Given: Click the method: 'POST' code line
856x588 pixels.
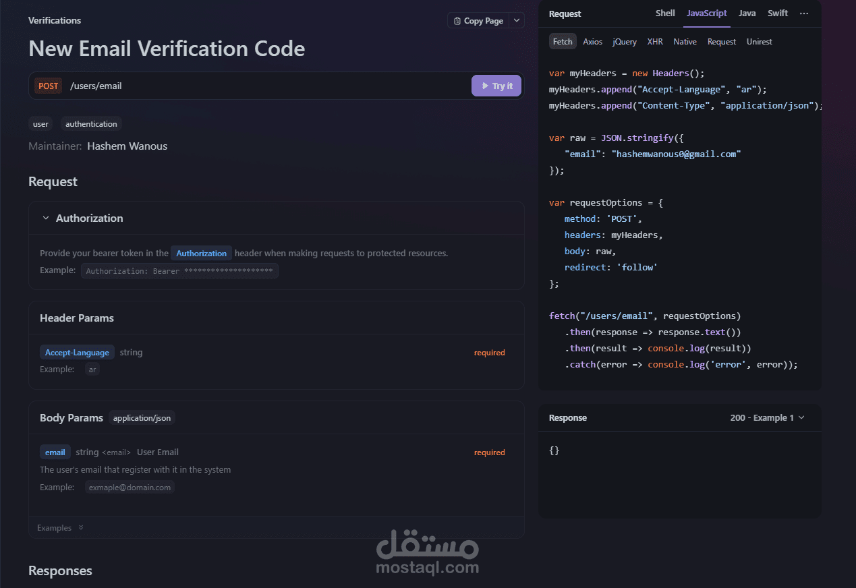Looking at the screenshot, I should tap(603, 218).
